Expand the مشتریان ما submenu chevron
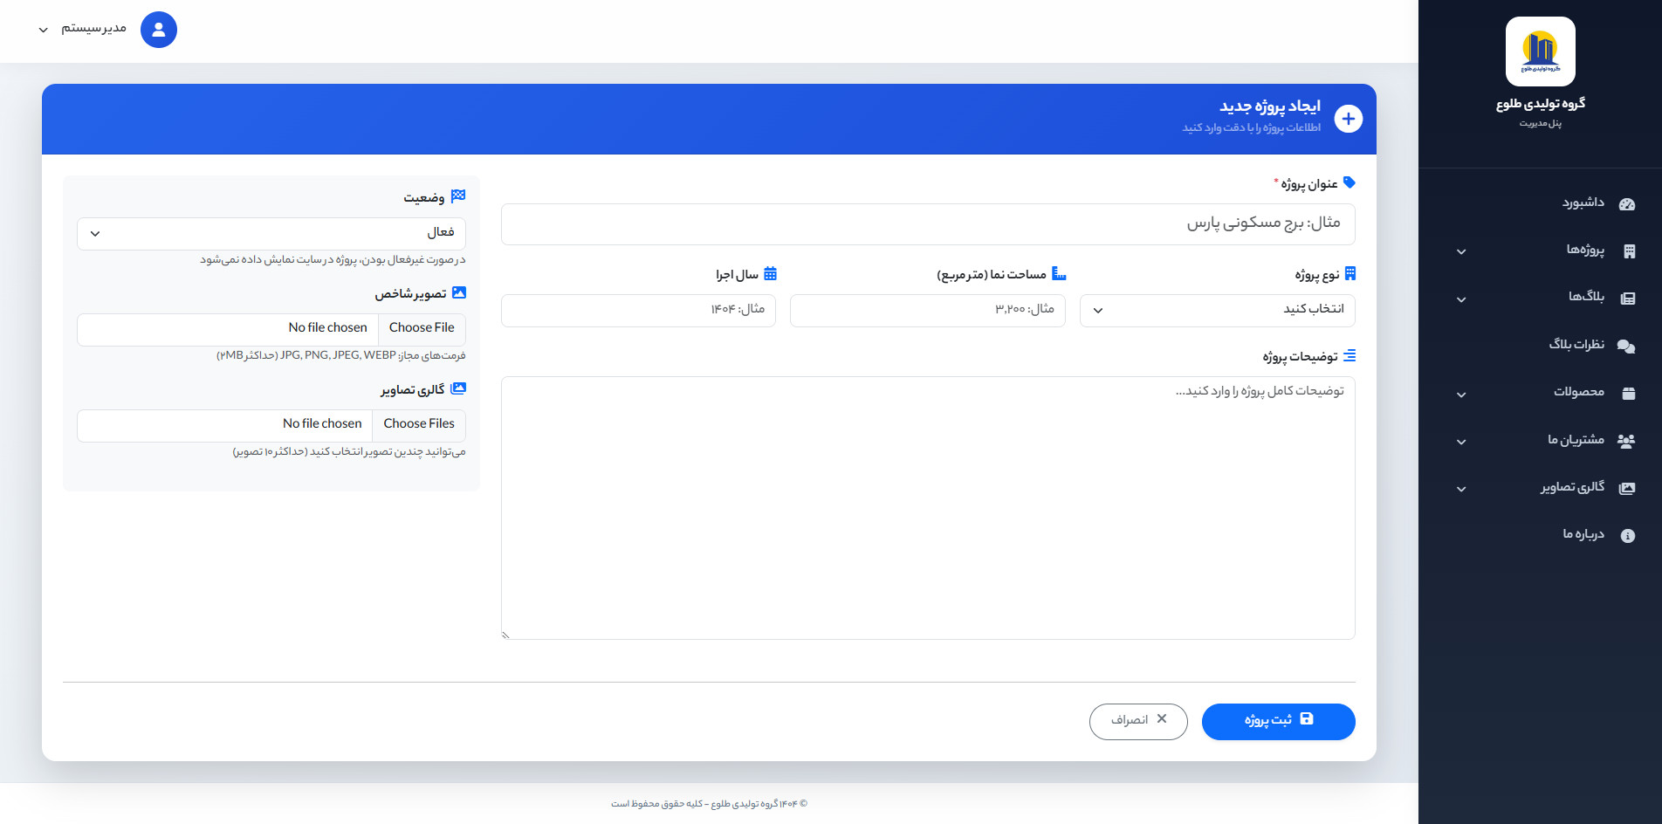The image size is (1662, 824). coord(1461,442)
